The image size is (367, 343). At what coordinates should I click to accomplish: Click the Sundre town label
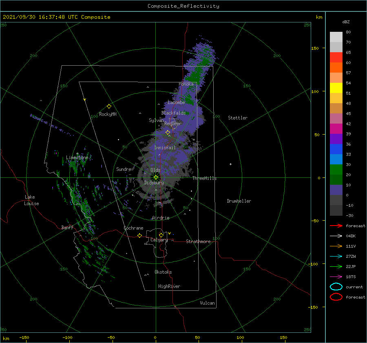124,169
